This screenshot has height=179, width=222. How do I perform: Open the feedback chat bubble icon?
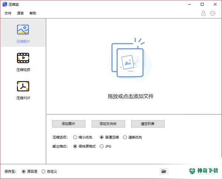[213, 13]
